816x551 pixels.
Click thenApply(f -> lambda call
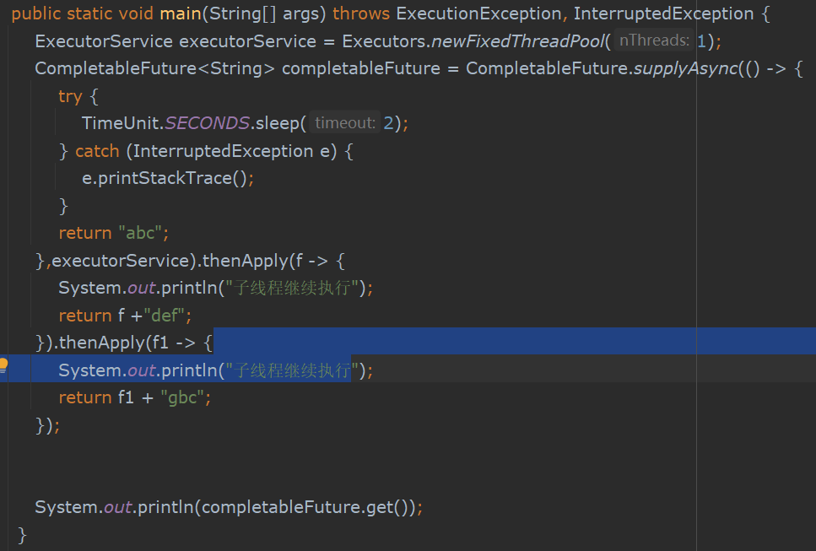pos(265,260)
